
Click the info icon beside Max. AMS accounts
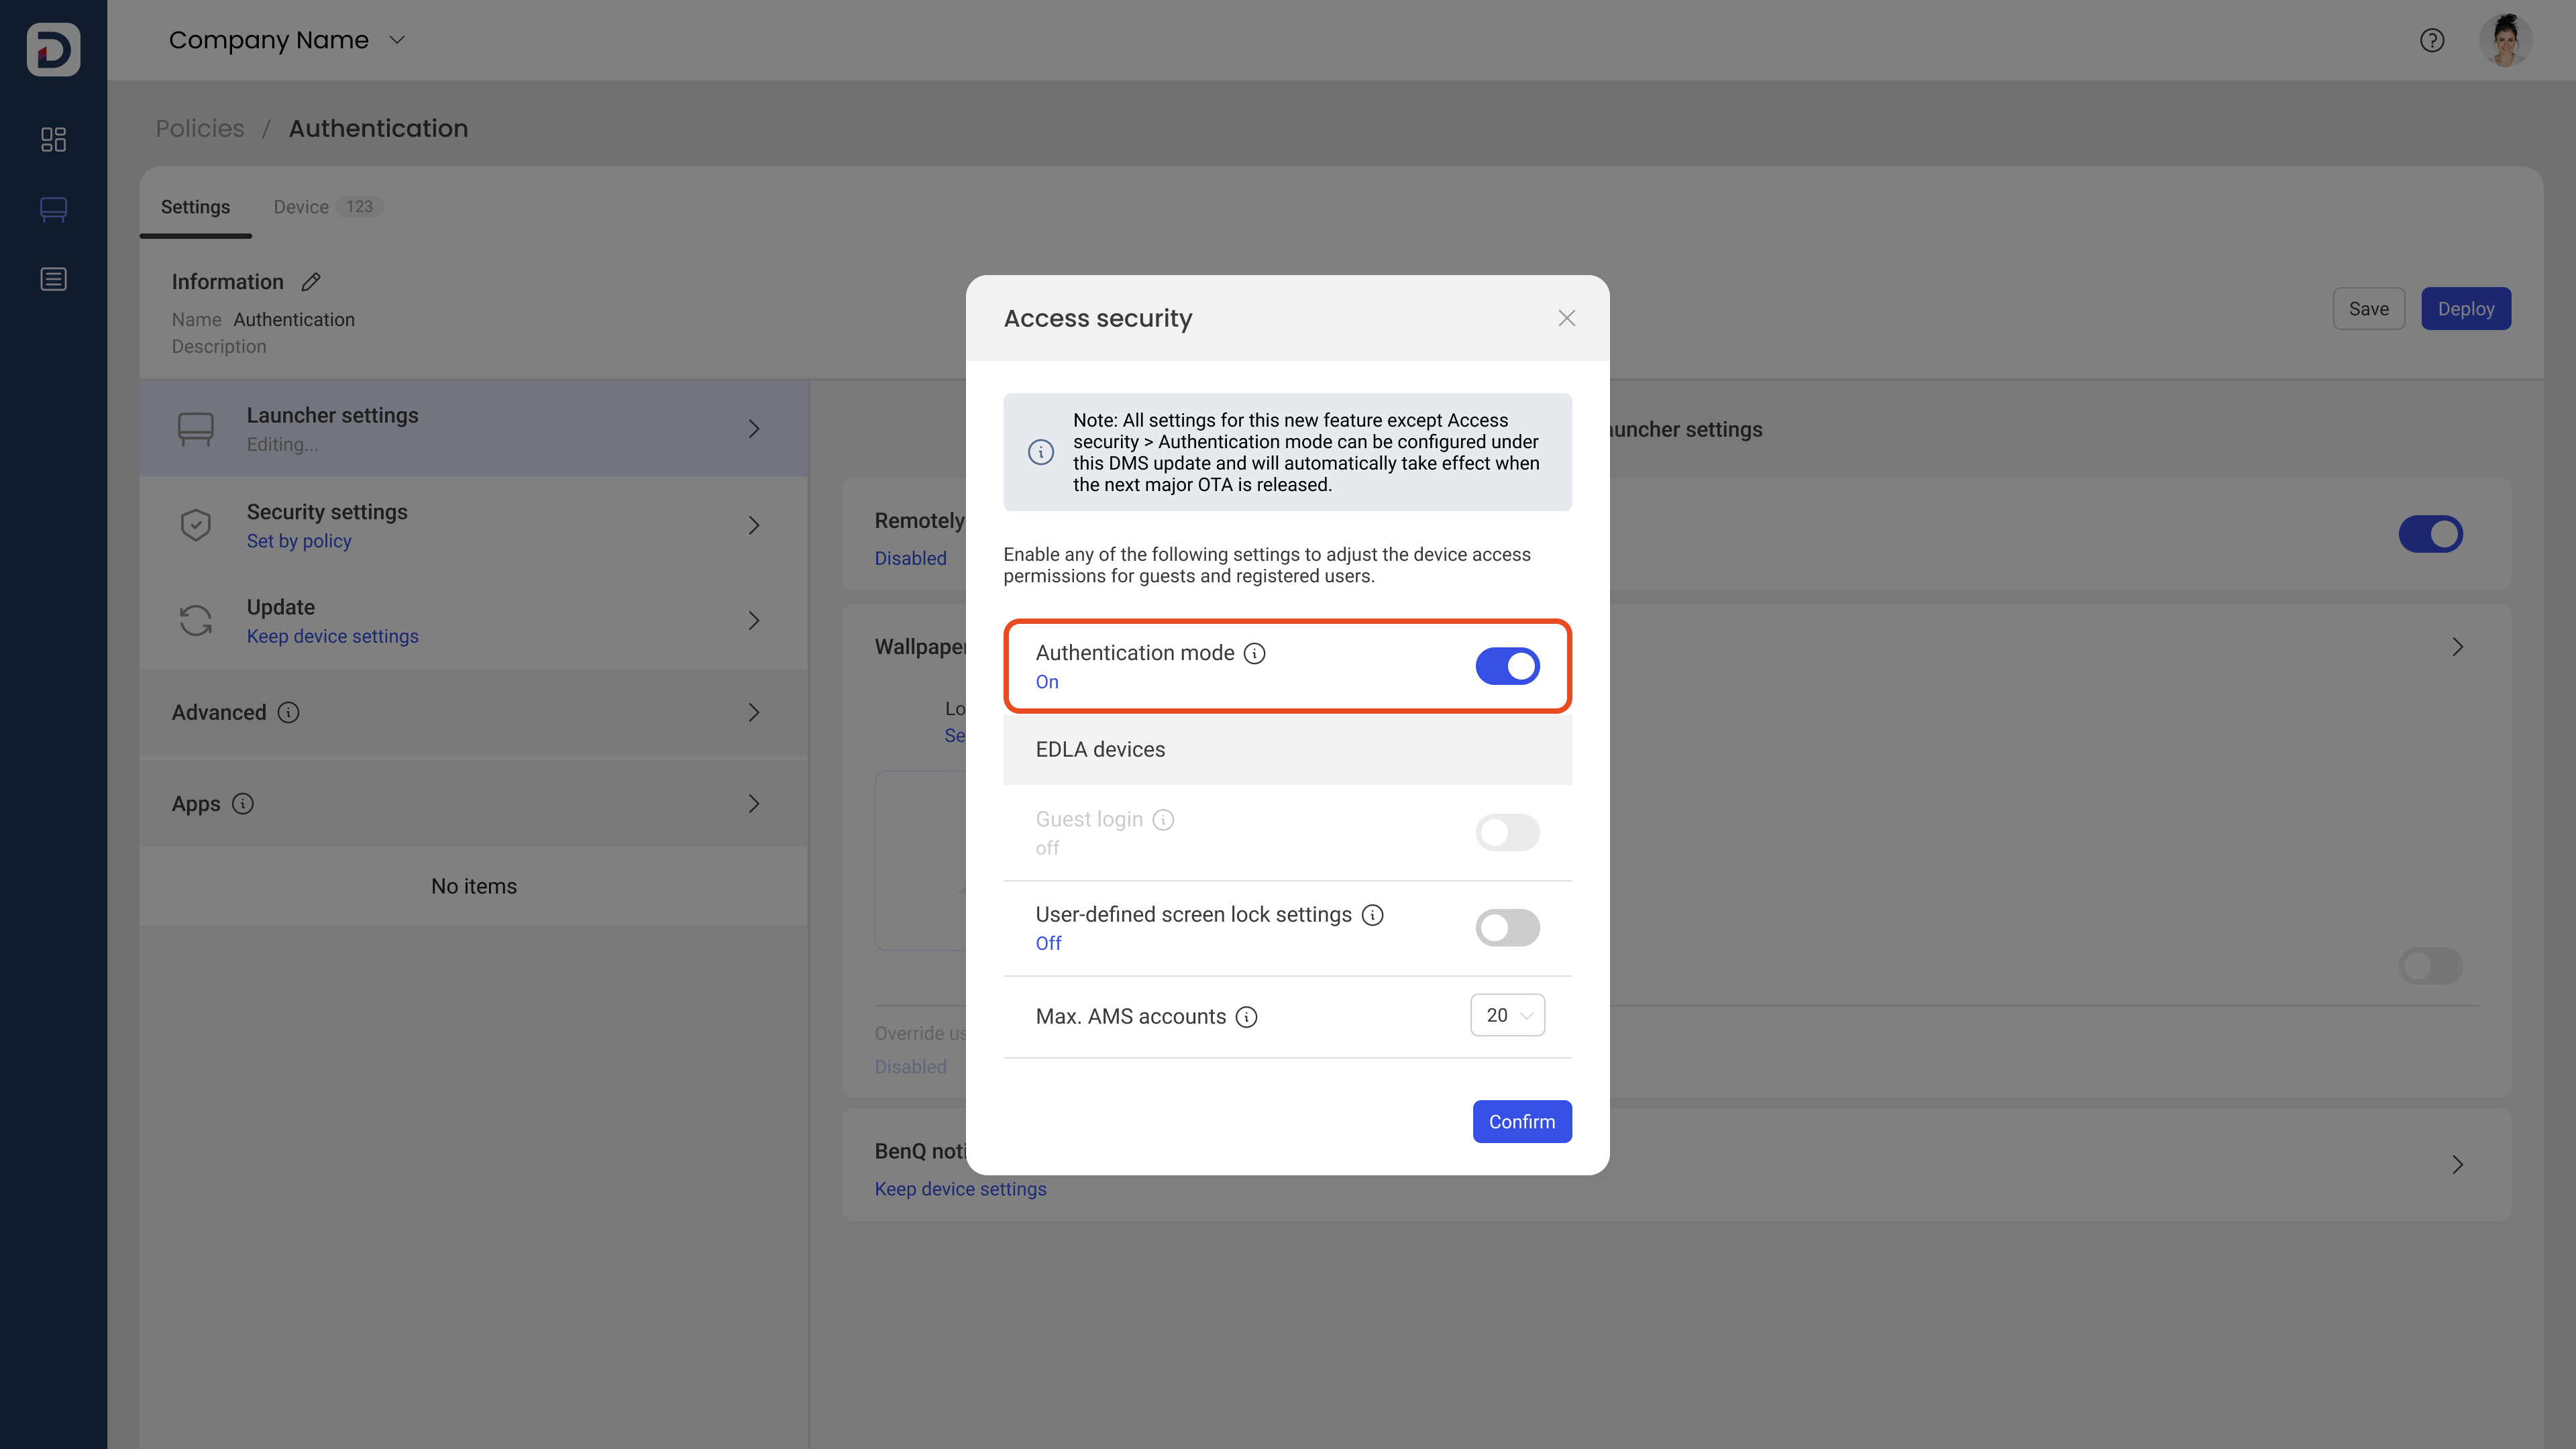coord(1246,1016)
